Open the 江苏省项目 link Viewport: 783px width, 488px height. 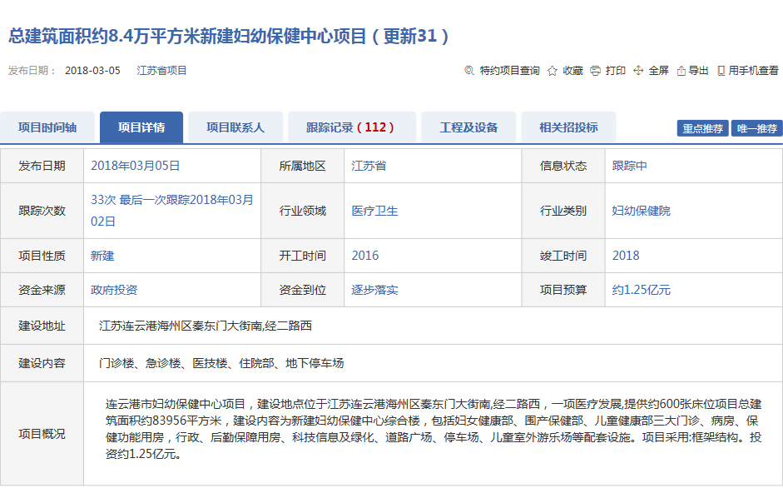tap(161, 71)
